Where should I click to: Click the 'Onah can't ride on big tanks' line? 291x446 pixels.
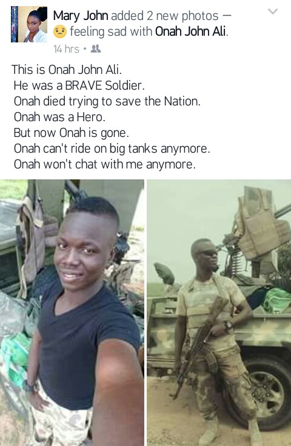pyautogui.click(x=112, y=148)
